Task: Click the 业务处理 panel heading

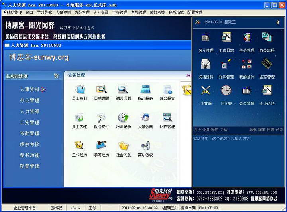Action: [x=76, y=75]
